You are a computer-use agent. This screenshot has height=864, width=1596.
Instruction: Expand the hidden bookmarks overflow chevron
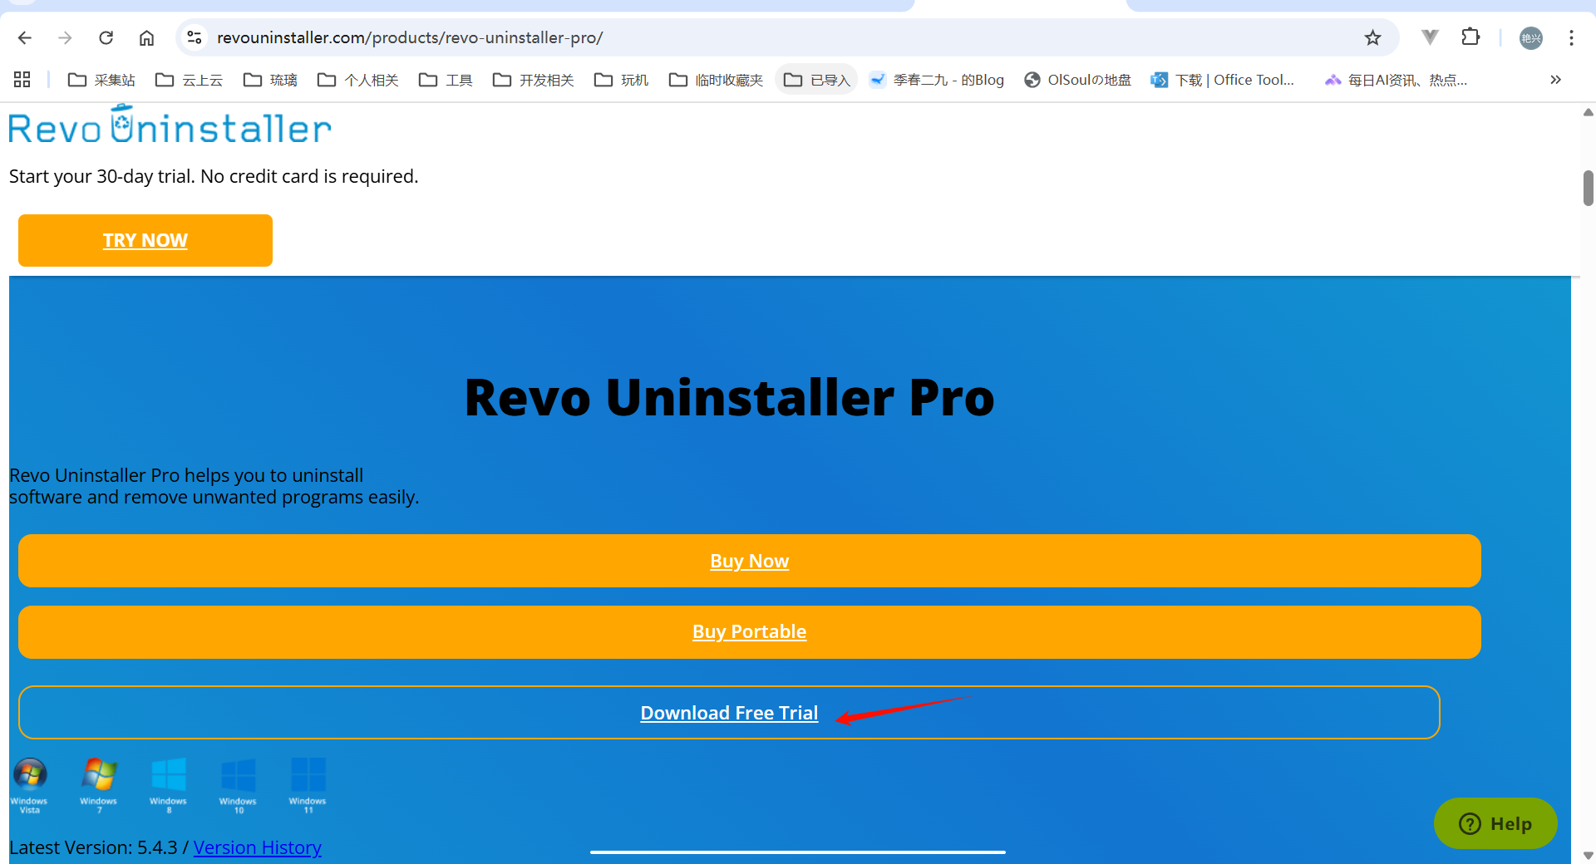1555,80
